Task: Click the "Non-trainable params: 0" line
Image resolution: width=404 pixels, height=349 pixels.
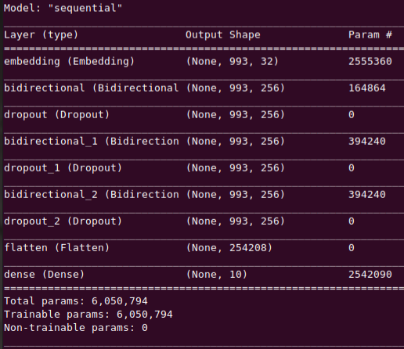Action: (x=76, y=328)
